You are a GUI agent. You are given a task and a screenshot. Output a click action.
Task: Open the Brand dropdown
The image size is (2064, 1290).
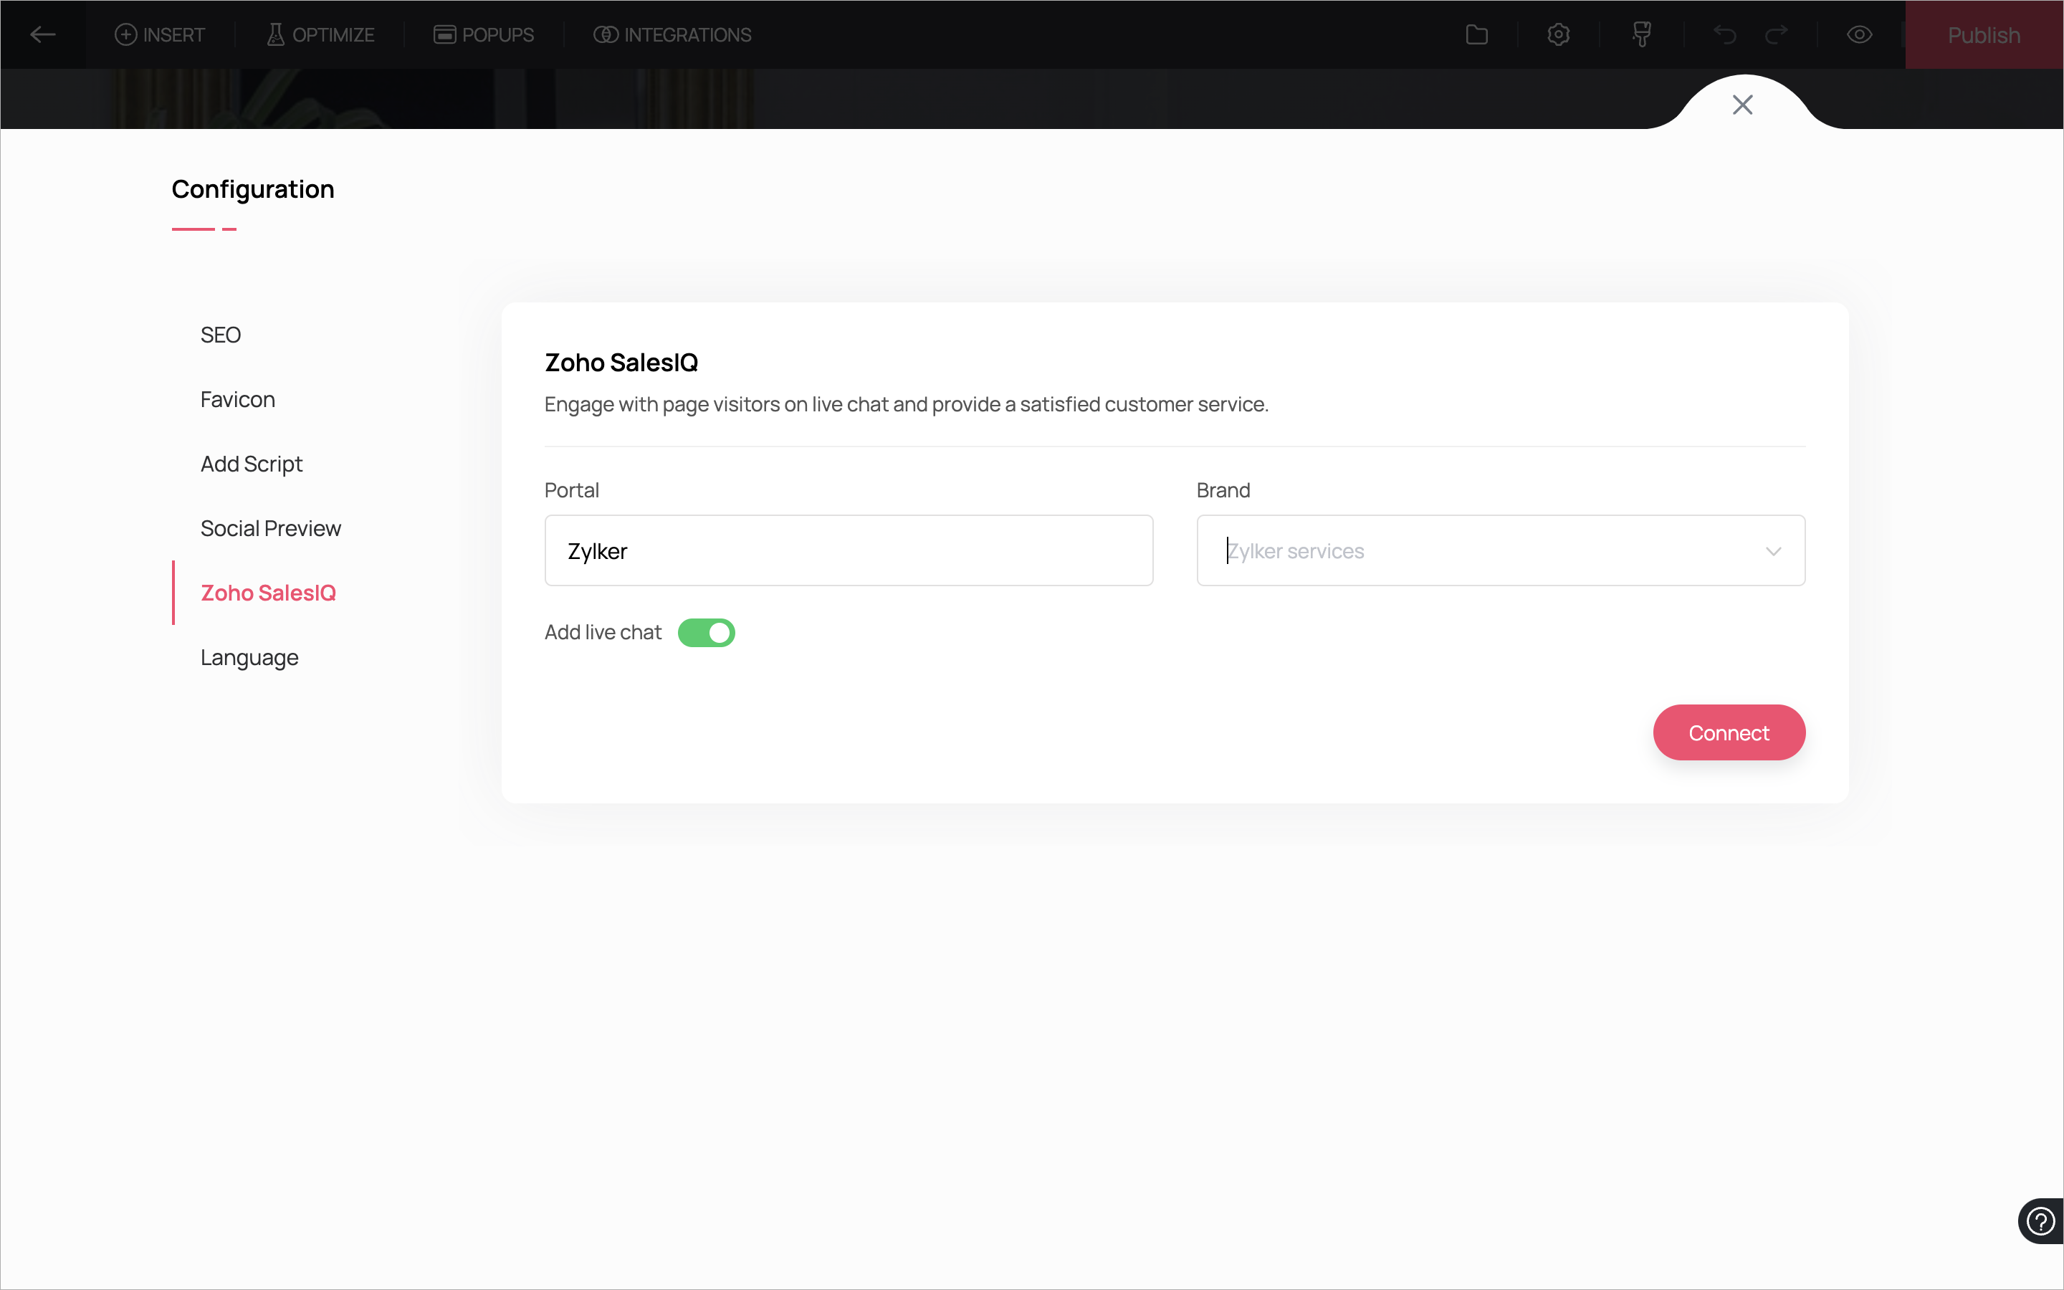[x=1500, y=551]
